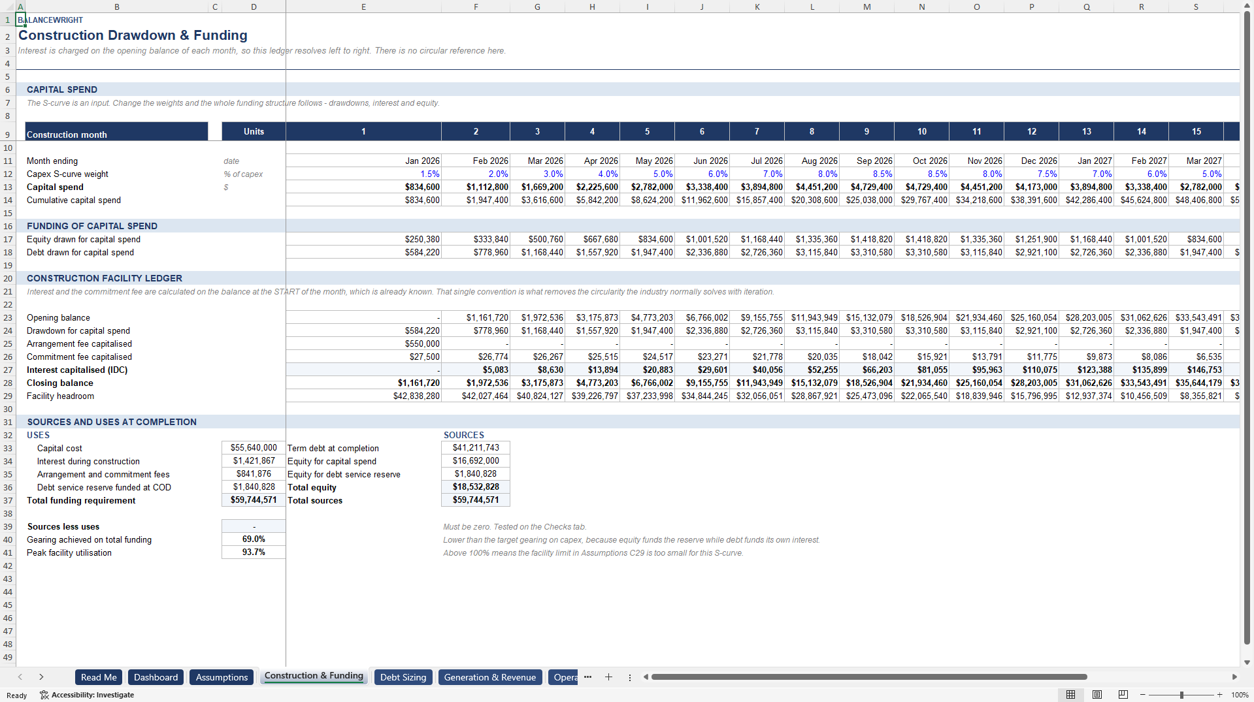
Task: Switch to Normal view layout icon
Action: [x=1070, y=695]
